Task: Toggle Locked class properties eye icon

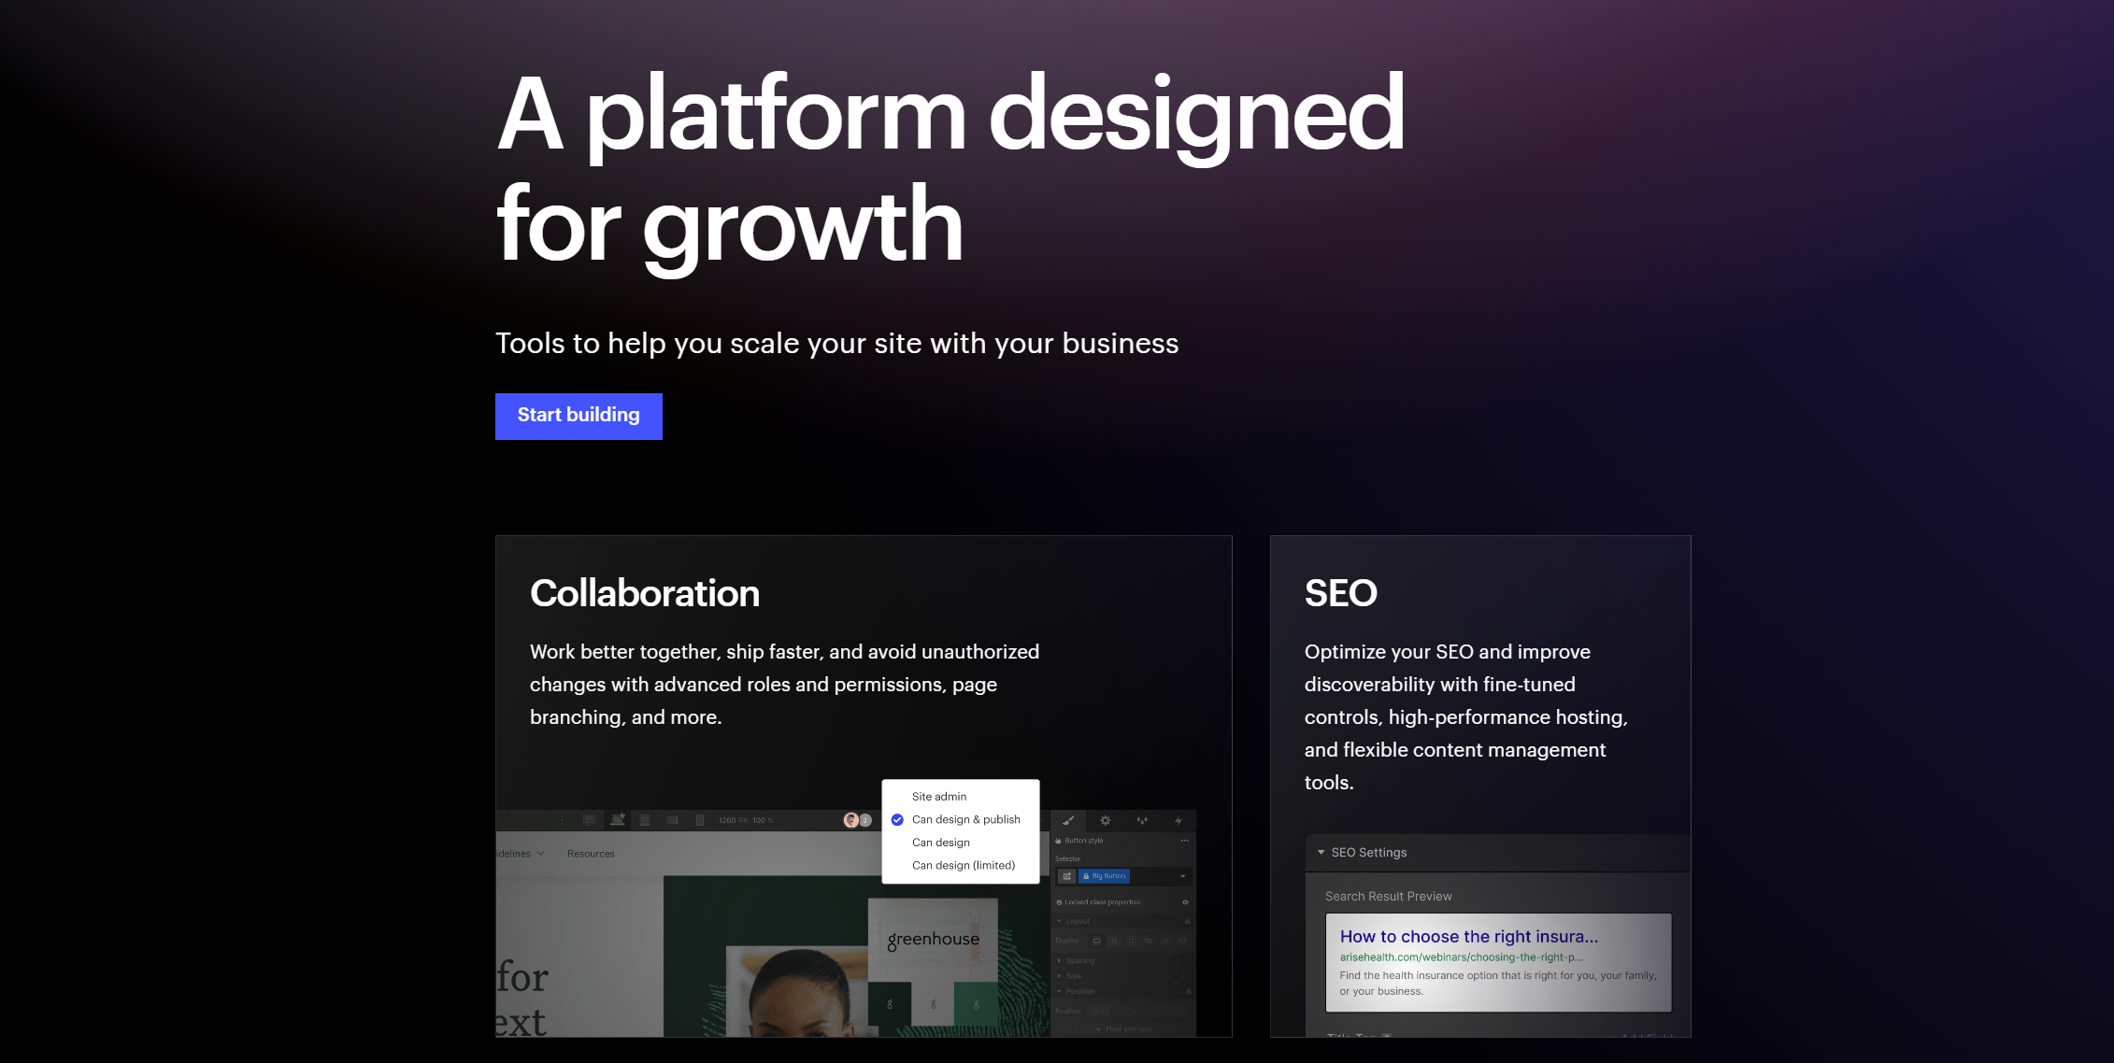Action: point(1185,902)
